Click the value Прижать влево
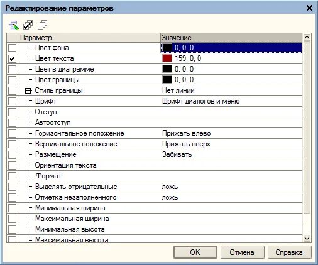The height and width of the screenshot is (265, 318). coord(187,133)
